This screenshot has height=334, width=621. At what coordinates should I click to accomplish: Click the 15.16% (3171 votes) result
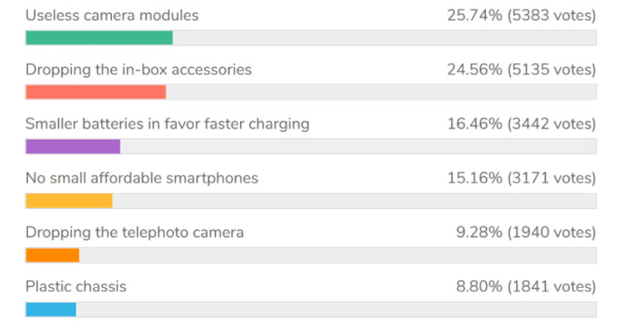click(x=522, y=179)
